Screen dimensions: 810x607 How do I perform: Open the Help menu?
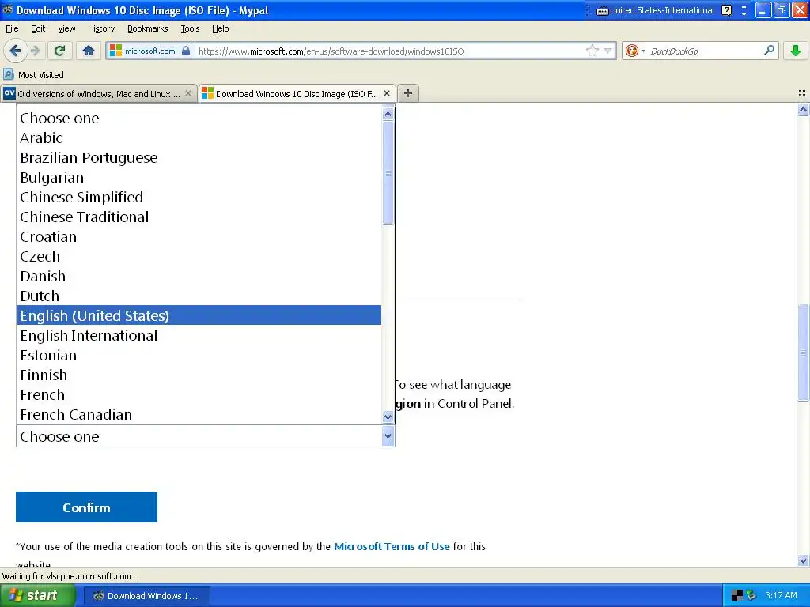pyautogui.click(x=220, y=28)
